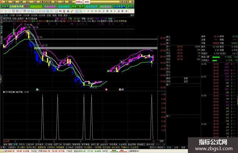Open the 扩展市场行情 menu

pyautogui.click(x=46, y=2)
